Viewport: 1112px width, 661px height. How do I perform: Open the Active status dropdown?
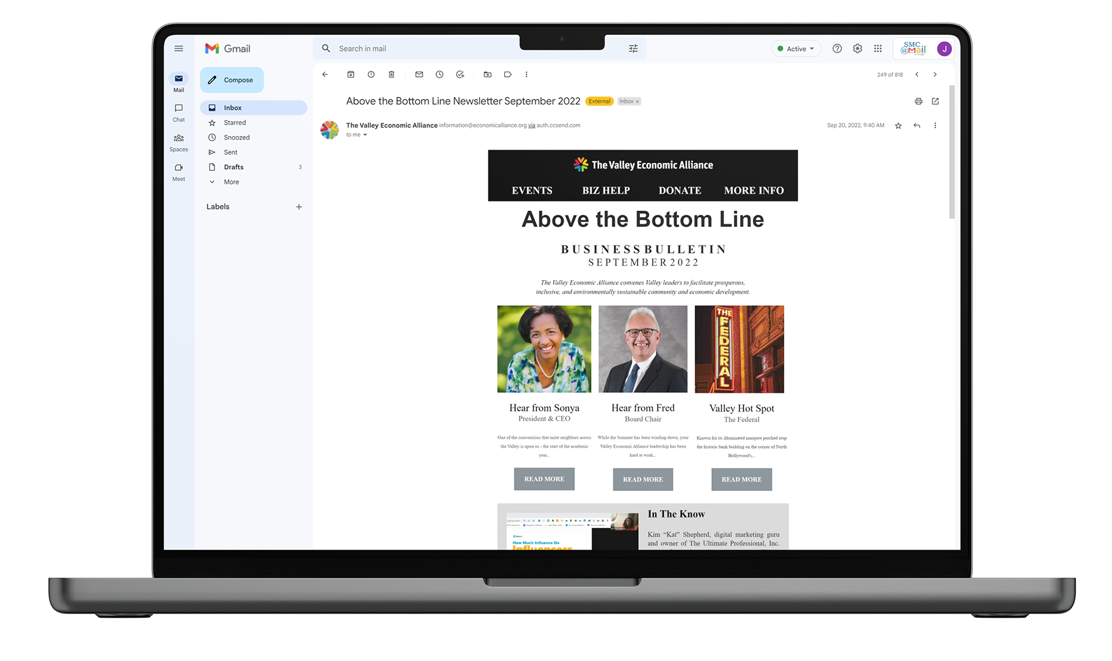(x=796, y=49)
